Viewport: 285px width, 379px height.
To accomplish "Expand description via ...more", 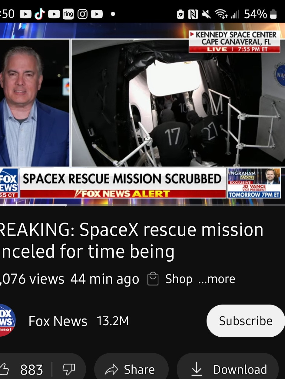I will (x=217, y=279).
